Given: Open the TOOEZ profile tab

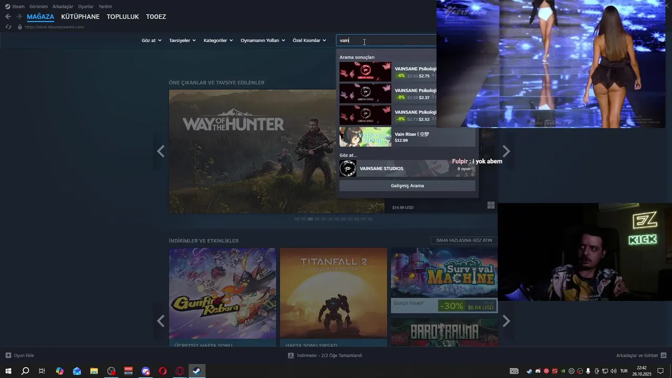Looking at the screenshot, I should coord(156,17).
